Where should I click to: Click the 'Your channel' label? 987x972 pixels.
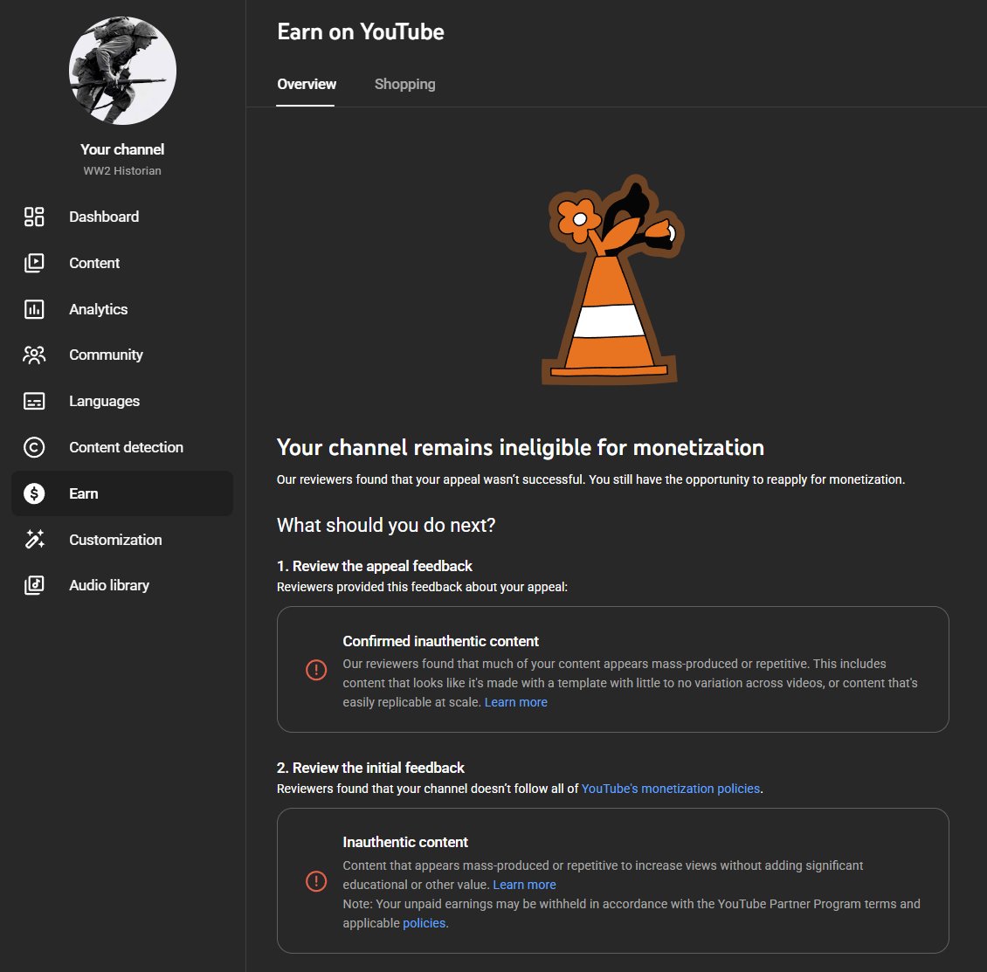point(122,149)
